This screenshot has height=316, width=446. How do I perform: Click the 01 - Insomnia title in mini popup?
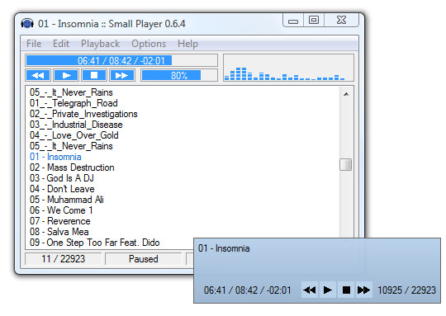coord(224,248)
